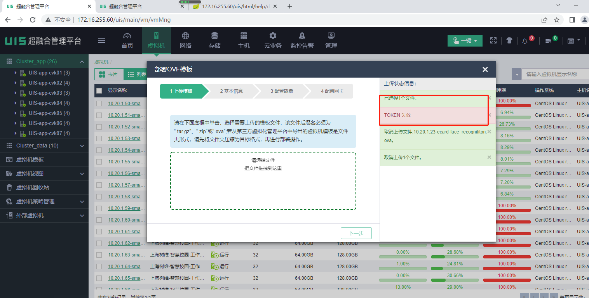This screenshot has width=589, height=298.
Task: Open the 10.20.1.51-sma virtual machine link
Action: [x=126, y=115]
